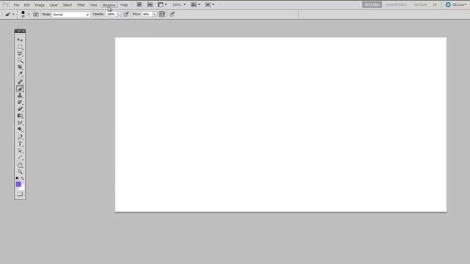
Task: Select the Eraser tool
Action: click(20, 109)
